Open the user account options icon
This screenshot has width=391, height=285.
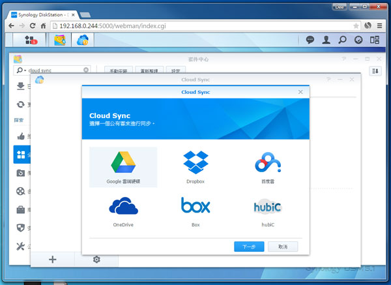tap(326, 40)
